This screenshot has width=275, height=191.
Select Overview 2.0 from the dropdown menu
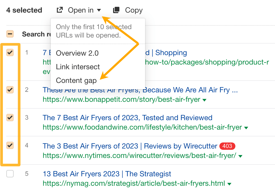click(77, 53)
